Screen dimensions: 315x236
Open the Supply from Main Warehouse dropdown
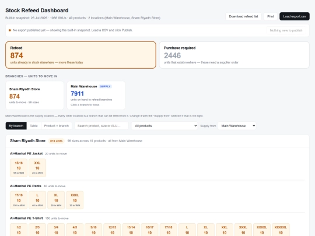click(x=237, y=126)
